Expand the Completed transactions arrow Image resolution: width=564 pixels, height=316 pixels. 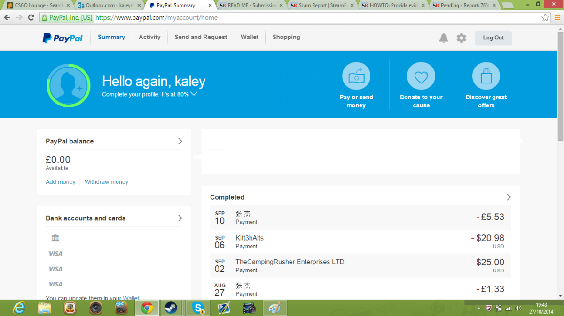coord(509,197)
